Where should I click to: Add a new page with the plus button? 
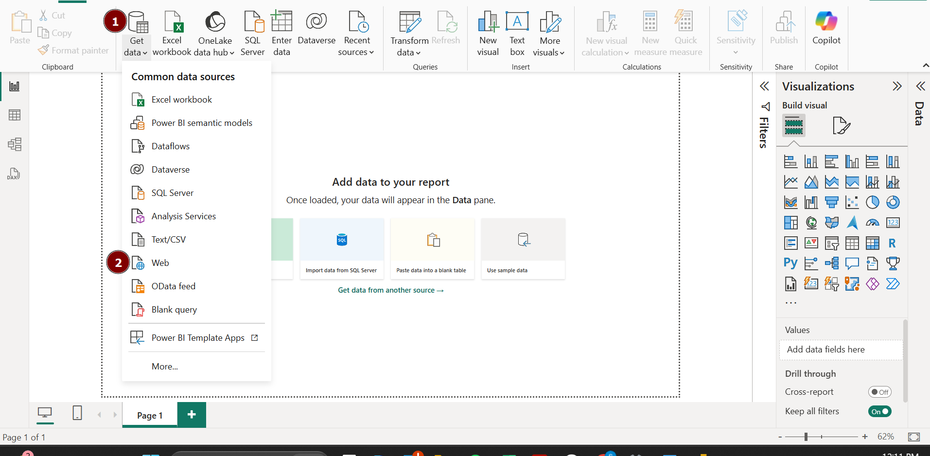point(192,415)
